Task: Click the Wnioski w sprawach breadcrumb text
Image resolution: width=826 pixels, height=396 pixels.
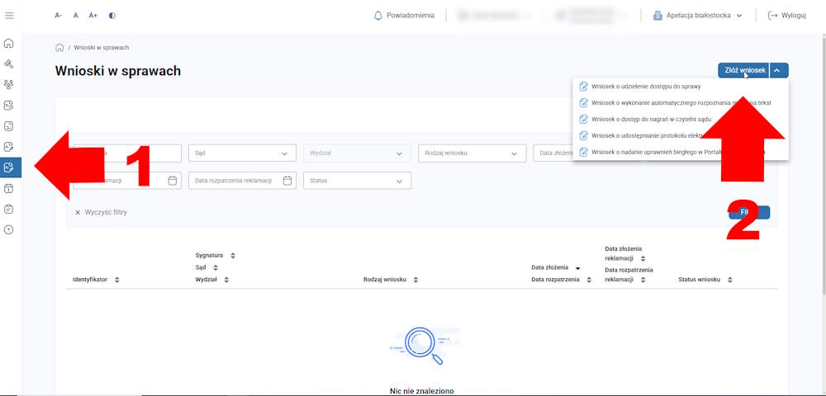Action: click(x=101, y=47)
